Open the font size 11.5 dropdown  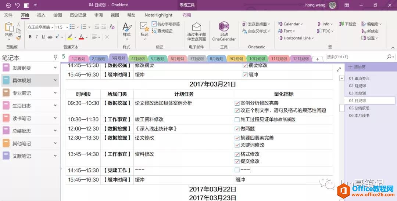point(67,27)
